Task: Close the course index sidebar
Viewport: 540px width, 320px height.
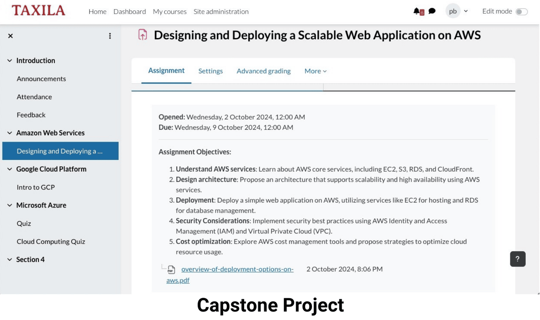Action: click(10, 36)
